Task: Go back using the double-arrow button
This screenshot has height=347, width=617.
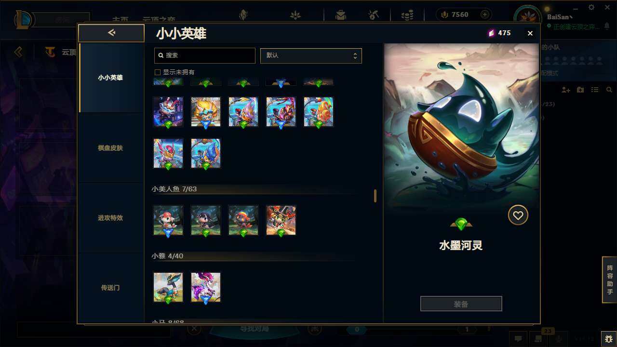Action: pyautogui.click(x=111, y=33)
